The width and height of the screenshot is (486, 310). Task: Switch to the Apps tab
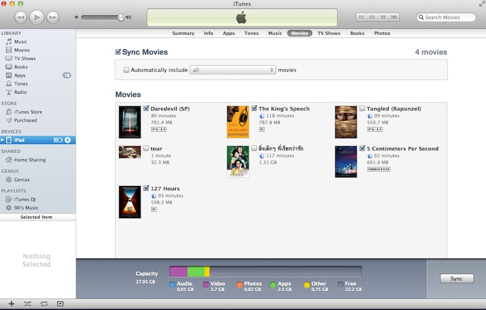(229, 33)
